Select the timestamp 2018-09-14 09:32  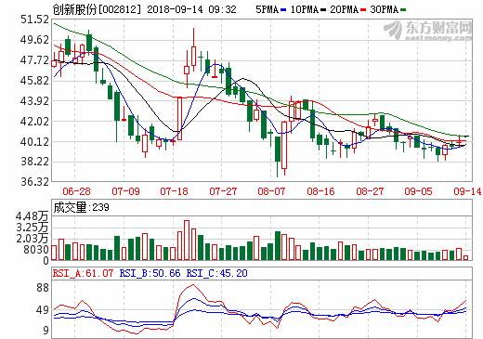pos(191,9)
